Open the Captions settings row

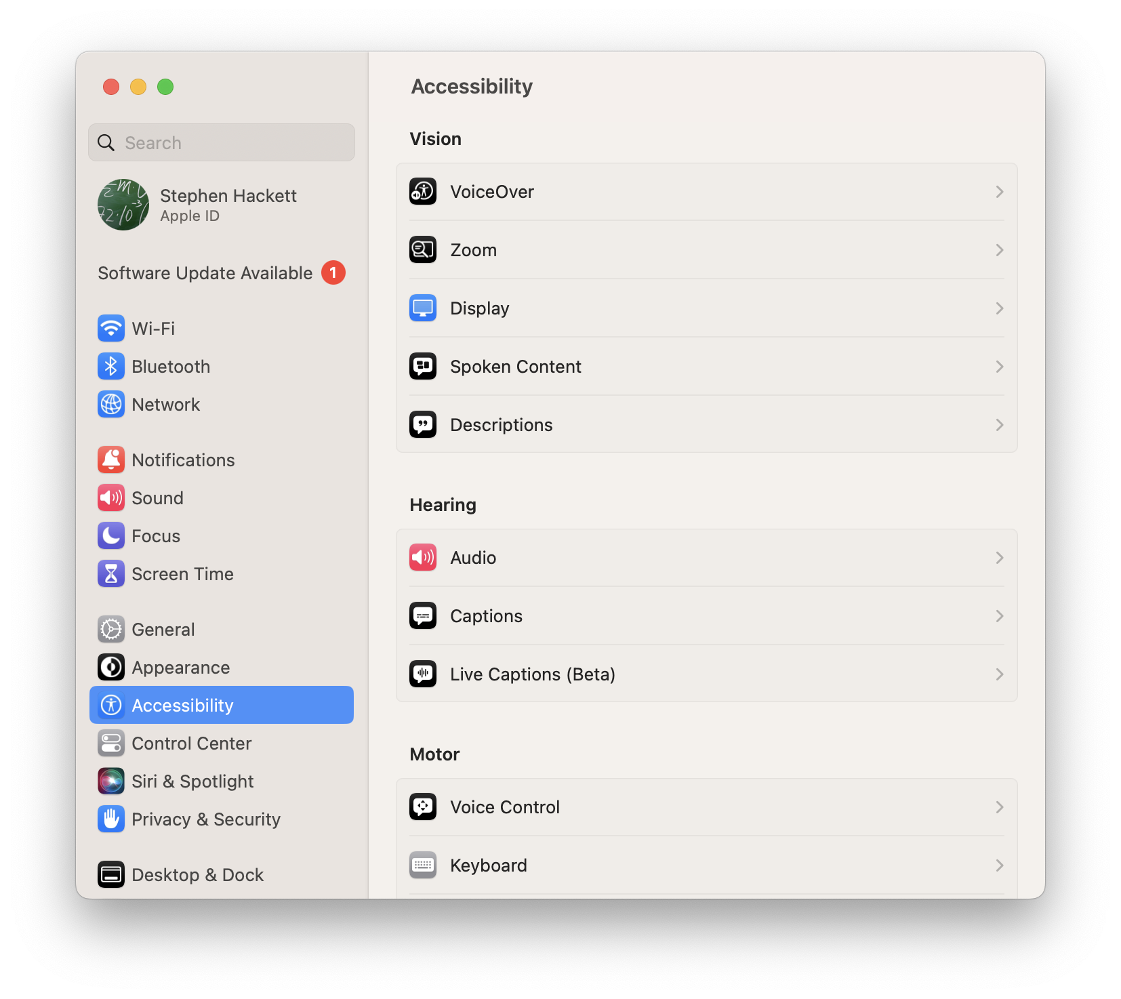[x=706, y=616]
